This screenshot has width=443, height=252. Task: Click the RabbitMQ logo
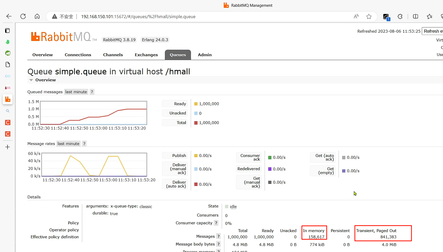click(64, 37)
